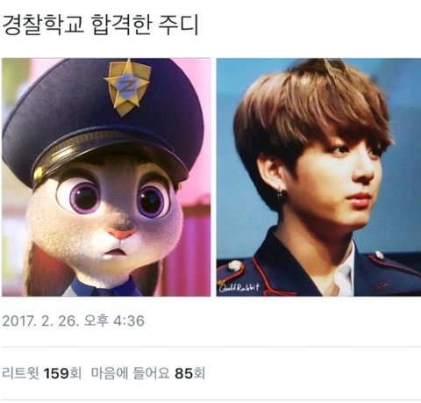Click the GoldRabbit watermark on the photo
The height and width of the screenshot is (403, 421).
[239, 287]
